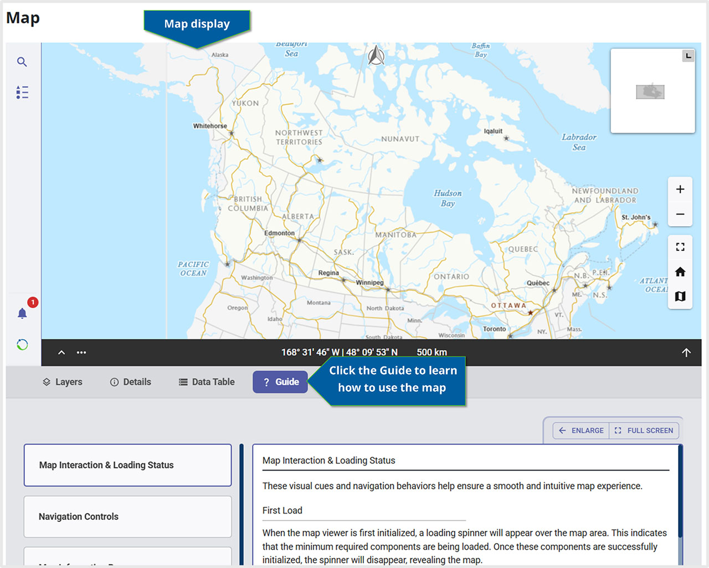The image size is (709, 568).
Task: Click the north arrow compass on map
Action: [377, 55]
